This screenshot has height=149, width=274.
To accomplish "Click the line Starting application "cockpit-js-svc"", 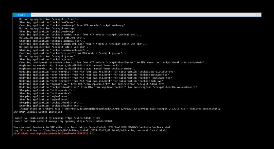I will pos(48,59).
